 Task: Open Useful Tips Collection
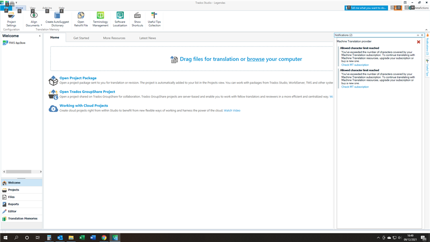pyautogui.click(x=154, y=19)
